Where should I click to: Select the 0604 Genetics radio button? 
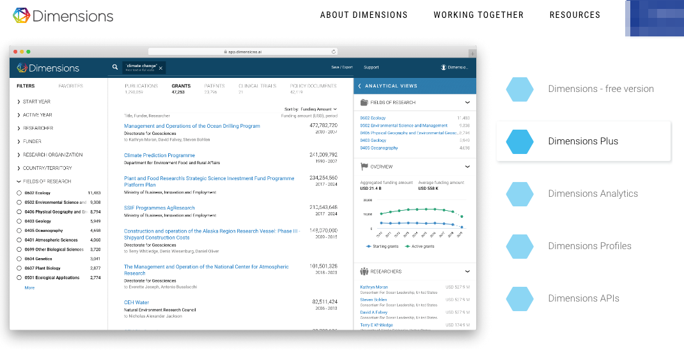point(19,259)
